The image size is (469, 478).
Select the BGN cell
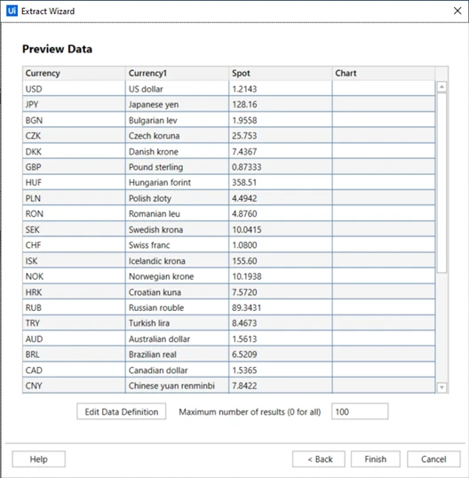click(x=74, y=120)
